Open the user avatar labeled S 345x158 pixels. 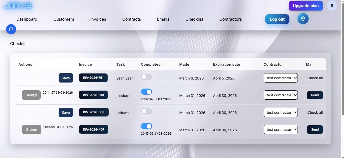click(332, 6)
